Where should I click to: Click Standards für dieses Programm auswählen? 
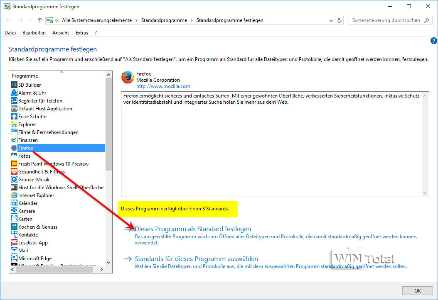point(196,259)
